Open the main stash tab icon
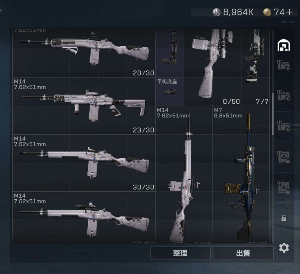300x274 pixels. click(284, 45)
